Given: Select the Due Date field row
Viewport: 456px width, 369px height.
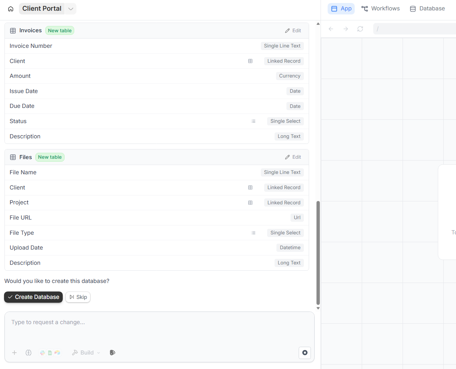Looking at the screenshot, I should tap(157, 106).
